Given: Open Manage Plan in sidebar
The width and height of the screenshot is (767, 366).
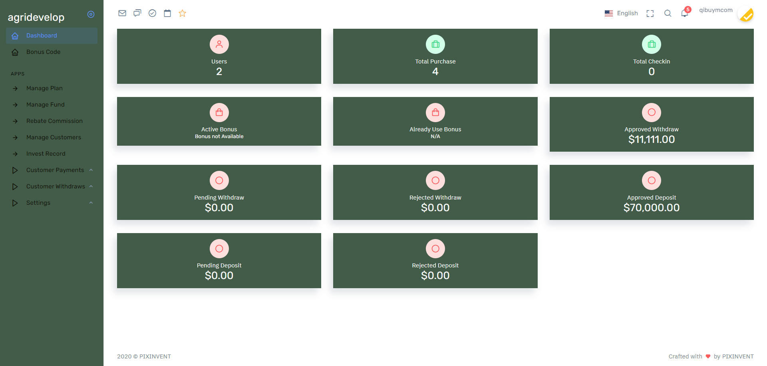Looking at the screenshot, I should pyautogui.click(x=44, y=88).
